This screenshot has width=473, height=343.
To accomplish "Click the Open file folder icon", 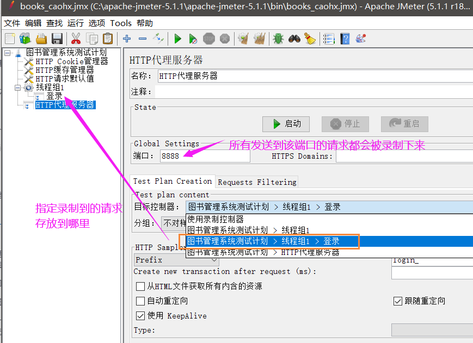I will pyautogui.click(x=41, y=39).
